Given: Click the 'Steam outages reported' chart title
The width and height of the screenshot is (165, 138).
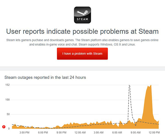Looking at the screenshot, I should (45, 77).
